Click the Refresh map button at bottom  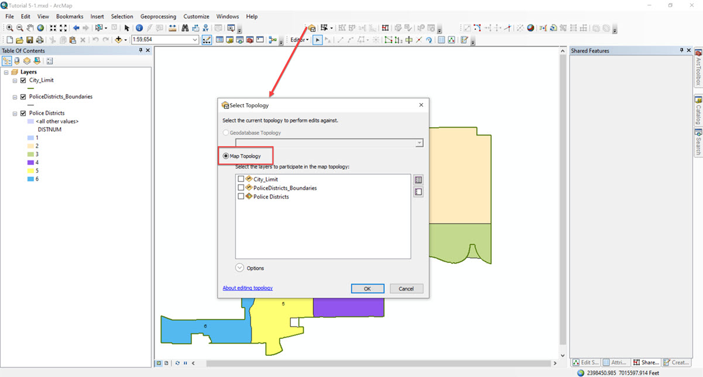tap(177, 363)
